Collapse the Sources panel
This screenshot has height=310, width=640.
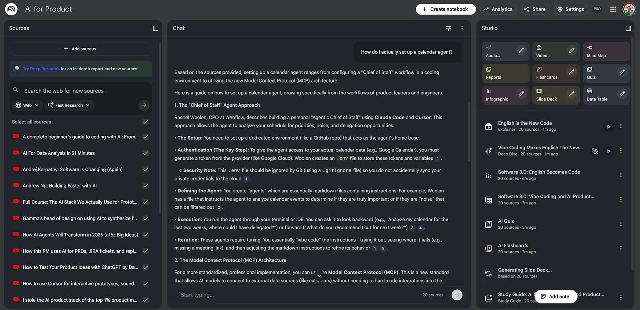click(x=155, y=28)
